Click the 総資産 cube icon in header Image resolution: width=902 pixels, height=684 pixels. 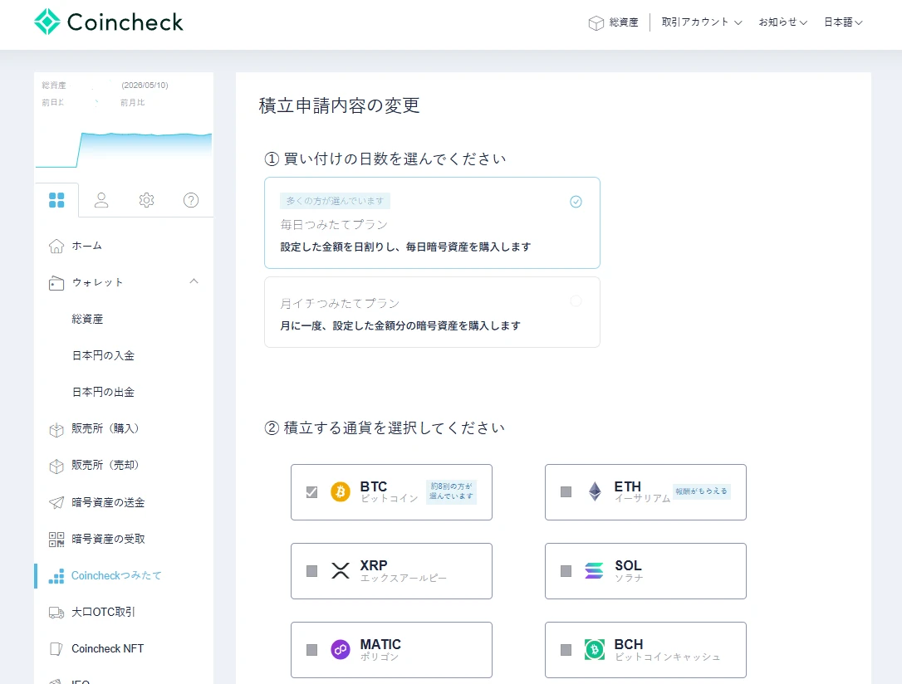(596, 22)
